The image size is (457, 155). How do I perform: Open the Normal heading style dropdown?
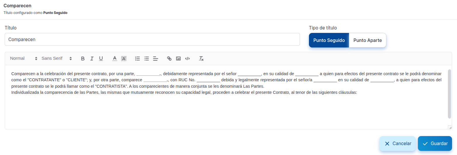(24, 58)
